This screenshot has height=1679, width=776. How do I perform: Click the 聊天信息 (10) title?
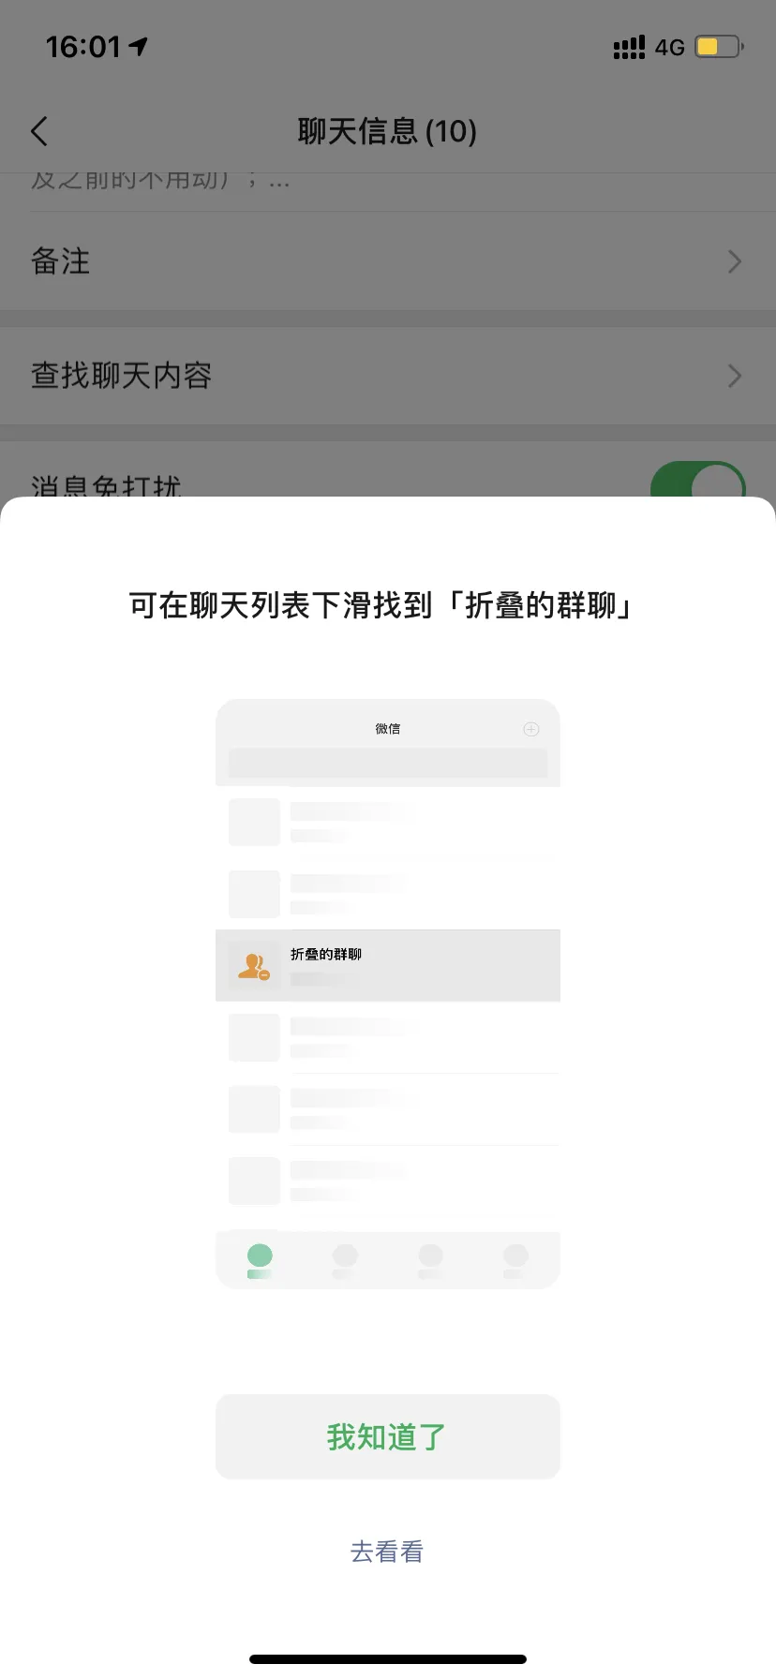point(387,131)
